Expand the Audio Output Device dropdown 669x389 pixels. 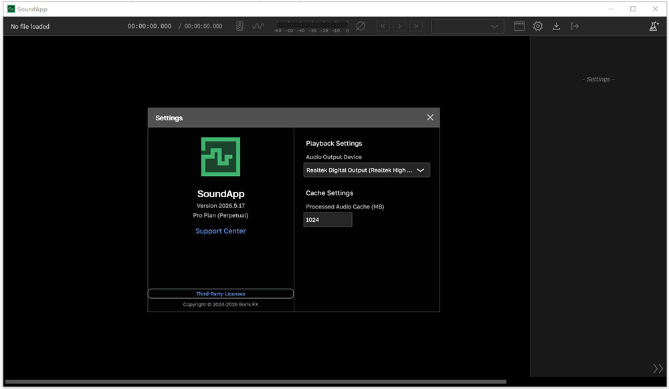tap(367, 170)
